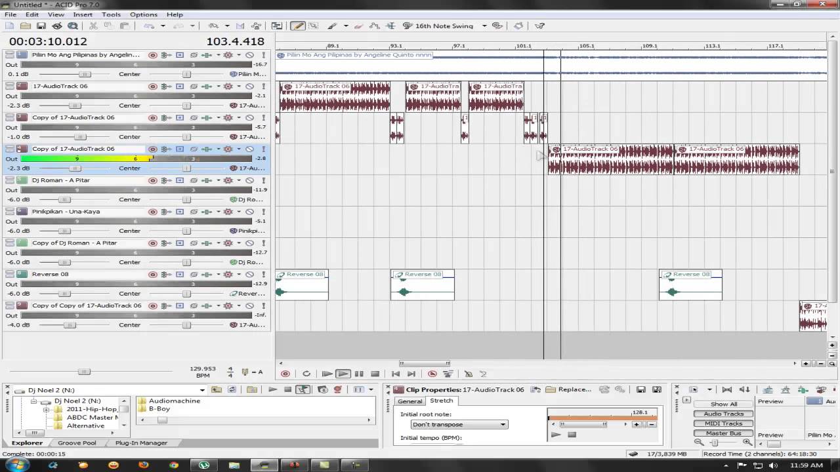
Task: Mute the Dj Roman - A Pitar track
Action: (249, 180)
